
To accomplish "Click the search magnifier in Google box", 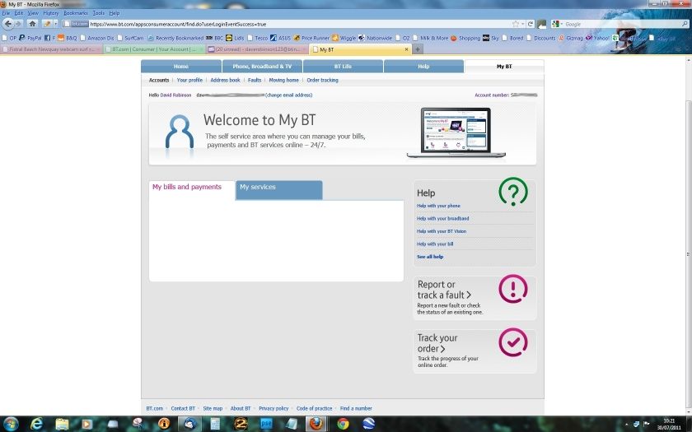I will (x=685, y=24).
